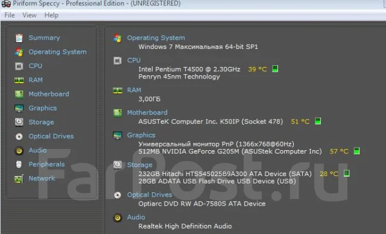Click the Storage disk icon in summary pane

pos(118,165)
